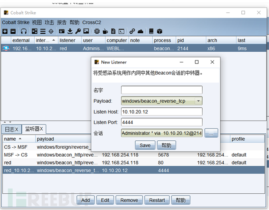The image size is (269, 210).
Task: Sort by the inter... column header
Action: [46, 40]
